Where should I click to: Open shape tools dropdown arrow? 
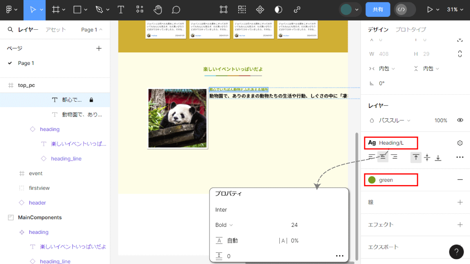(x=85, y=10)
